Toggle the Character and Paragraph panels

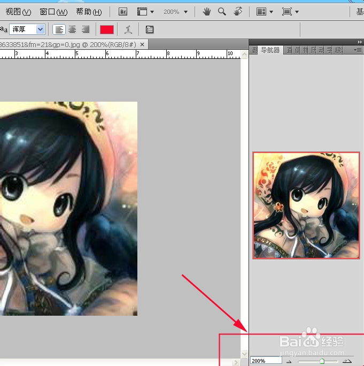coord(150,29)
